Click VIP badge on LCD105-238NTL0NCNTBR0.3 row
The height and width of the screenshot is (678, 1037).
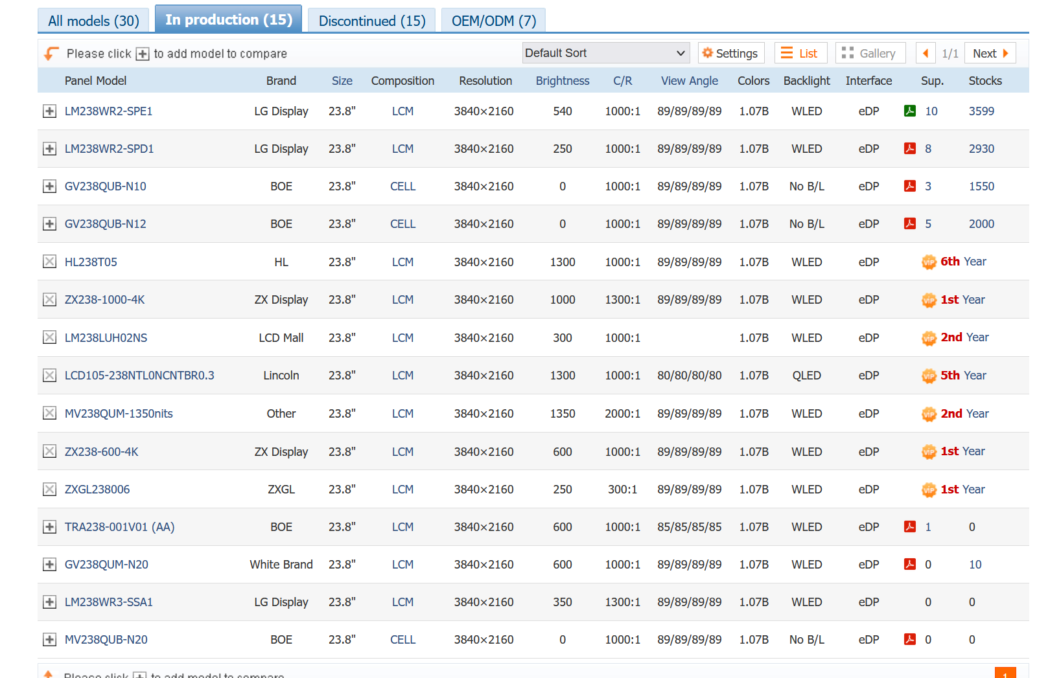point(929,376)
